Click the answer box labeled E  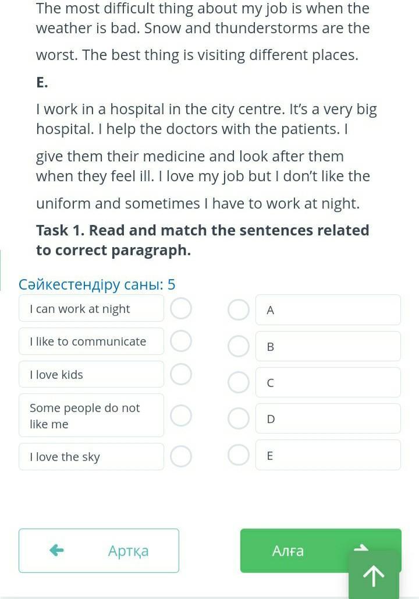coord(328,454)
